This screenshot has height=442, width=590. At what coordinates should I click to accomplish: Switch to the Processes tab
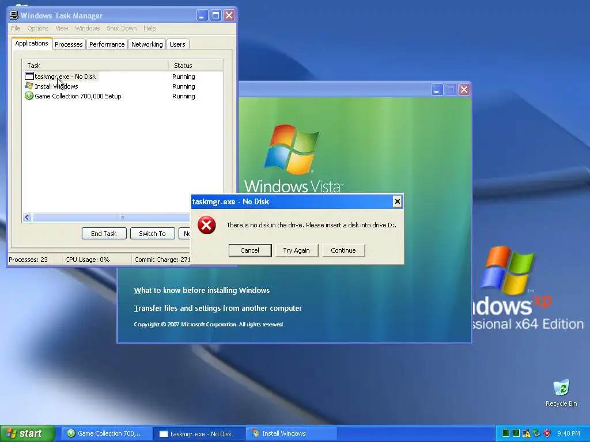coord(69,44)
